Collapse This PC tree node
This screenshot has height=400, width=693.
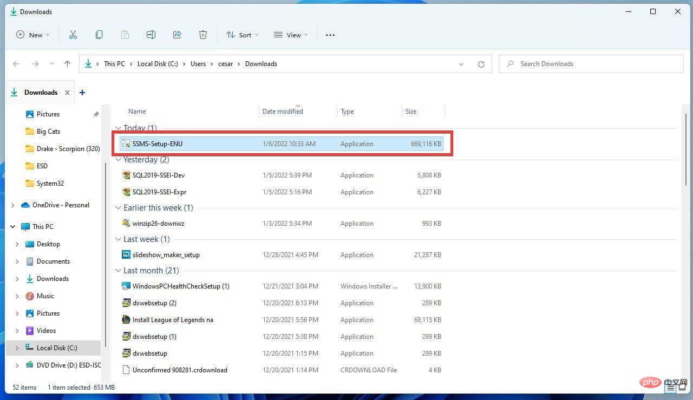12,227
